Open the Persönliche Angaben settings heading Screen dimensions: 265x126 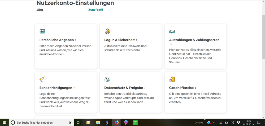point(57,40)
